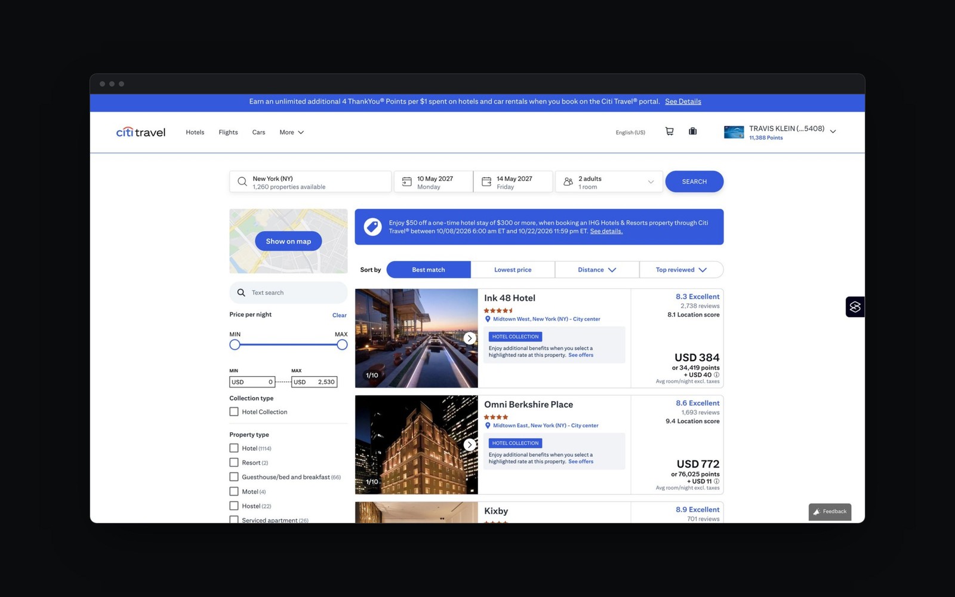Click Show on map button
955x597 pixels.
coord(288,241)
